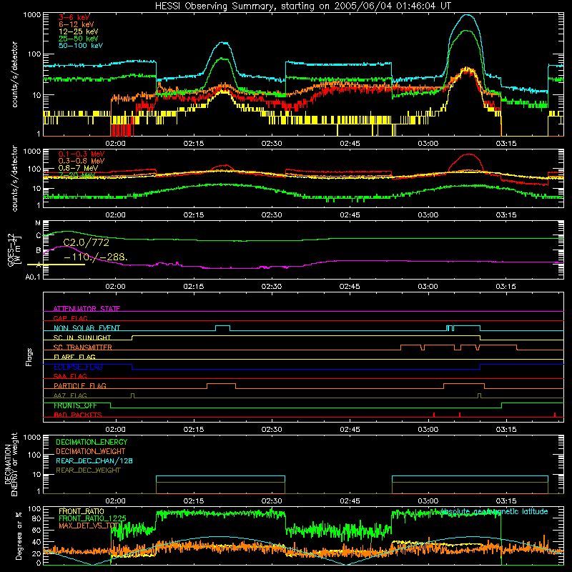Click the GOES green curve peak
Viewport: 572px width, 572px height.
(67, 231)
